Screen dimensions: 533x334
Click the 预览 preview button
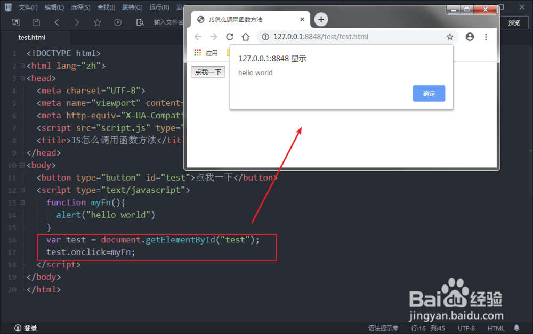514,22
